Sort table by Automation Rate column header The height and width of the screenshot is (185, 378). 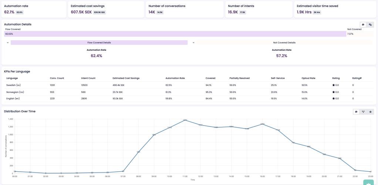pyautogui.click(x=175, y=78)
